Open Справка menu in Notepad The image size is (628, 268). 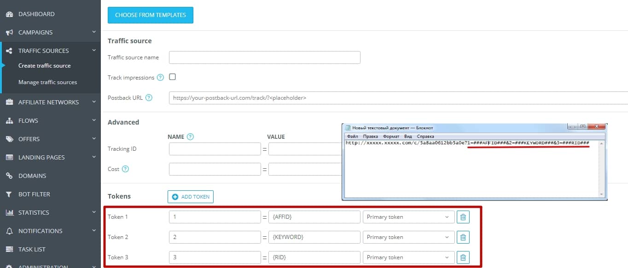pyautogui.click(x=425, y=137)
